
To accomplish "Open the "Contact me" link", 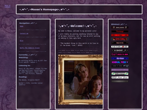I will [24, 33].
